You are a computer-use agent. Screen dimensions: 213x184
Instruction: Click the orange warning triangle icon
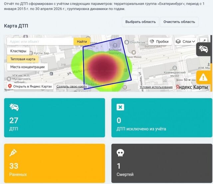[x=203, y=77]
